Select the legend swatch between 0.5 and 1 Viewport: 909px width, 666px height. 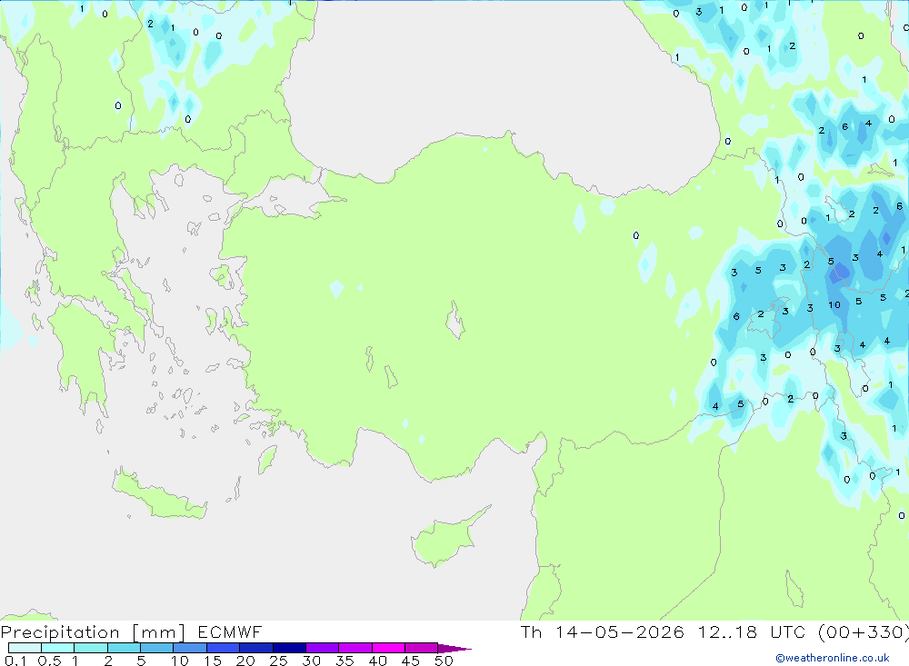coord(58,648)
